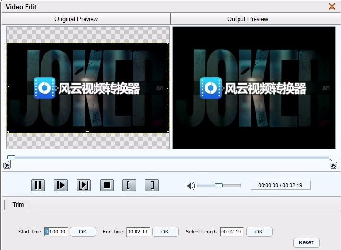The image size is (341, 250).
Task: Click the crop handle at top of original frame
Action: (88, 43)
